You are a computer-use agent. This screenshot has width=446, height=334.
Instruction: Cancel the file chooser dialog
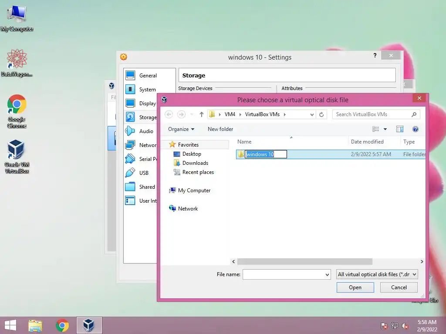(399, 287)
